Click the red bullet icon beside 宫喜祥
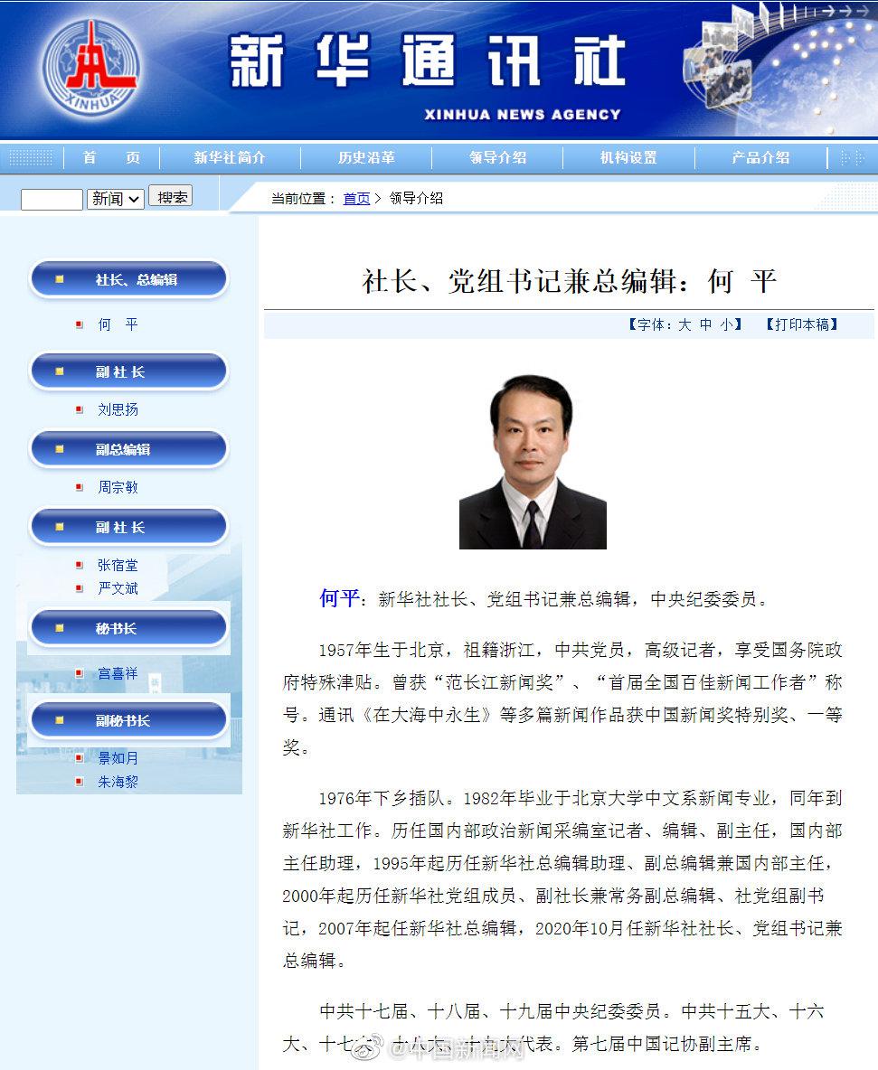 pos(80,674)
